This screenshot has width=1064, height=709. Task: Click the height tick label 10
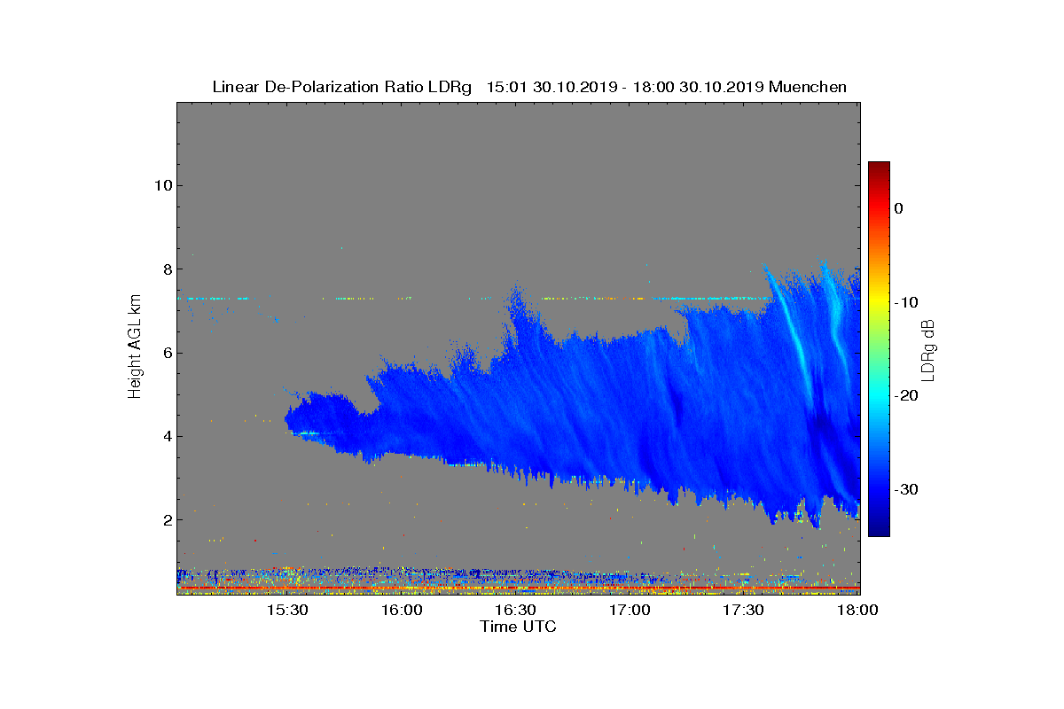[161, 185]
